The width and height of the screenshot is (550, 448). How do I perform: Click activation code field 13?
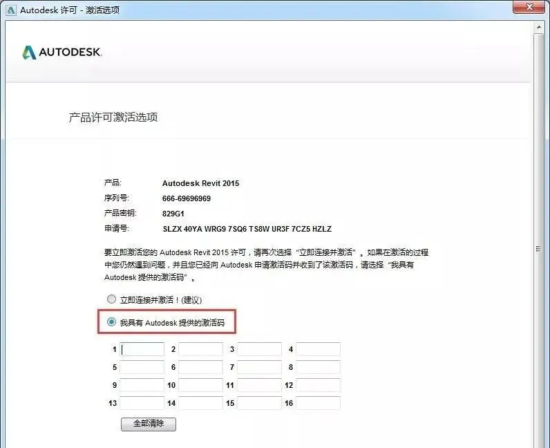coord(142,403)
